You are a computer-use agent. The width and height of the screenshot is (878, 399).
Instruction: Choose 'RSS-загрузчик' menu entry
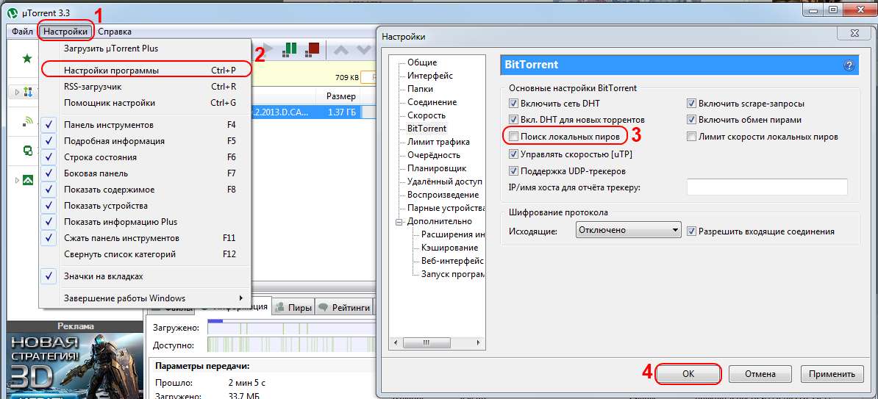[146, 87]
